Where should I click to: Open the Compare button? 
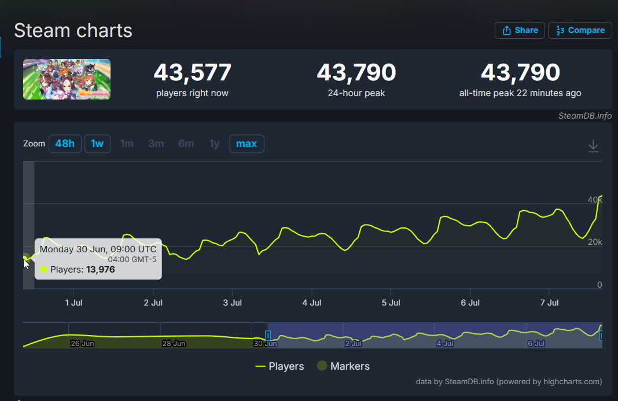(580, 30)
